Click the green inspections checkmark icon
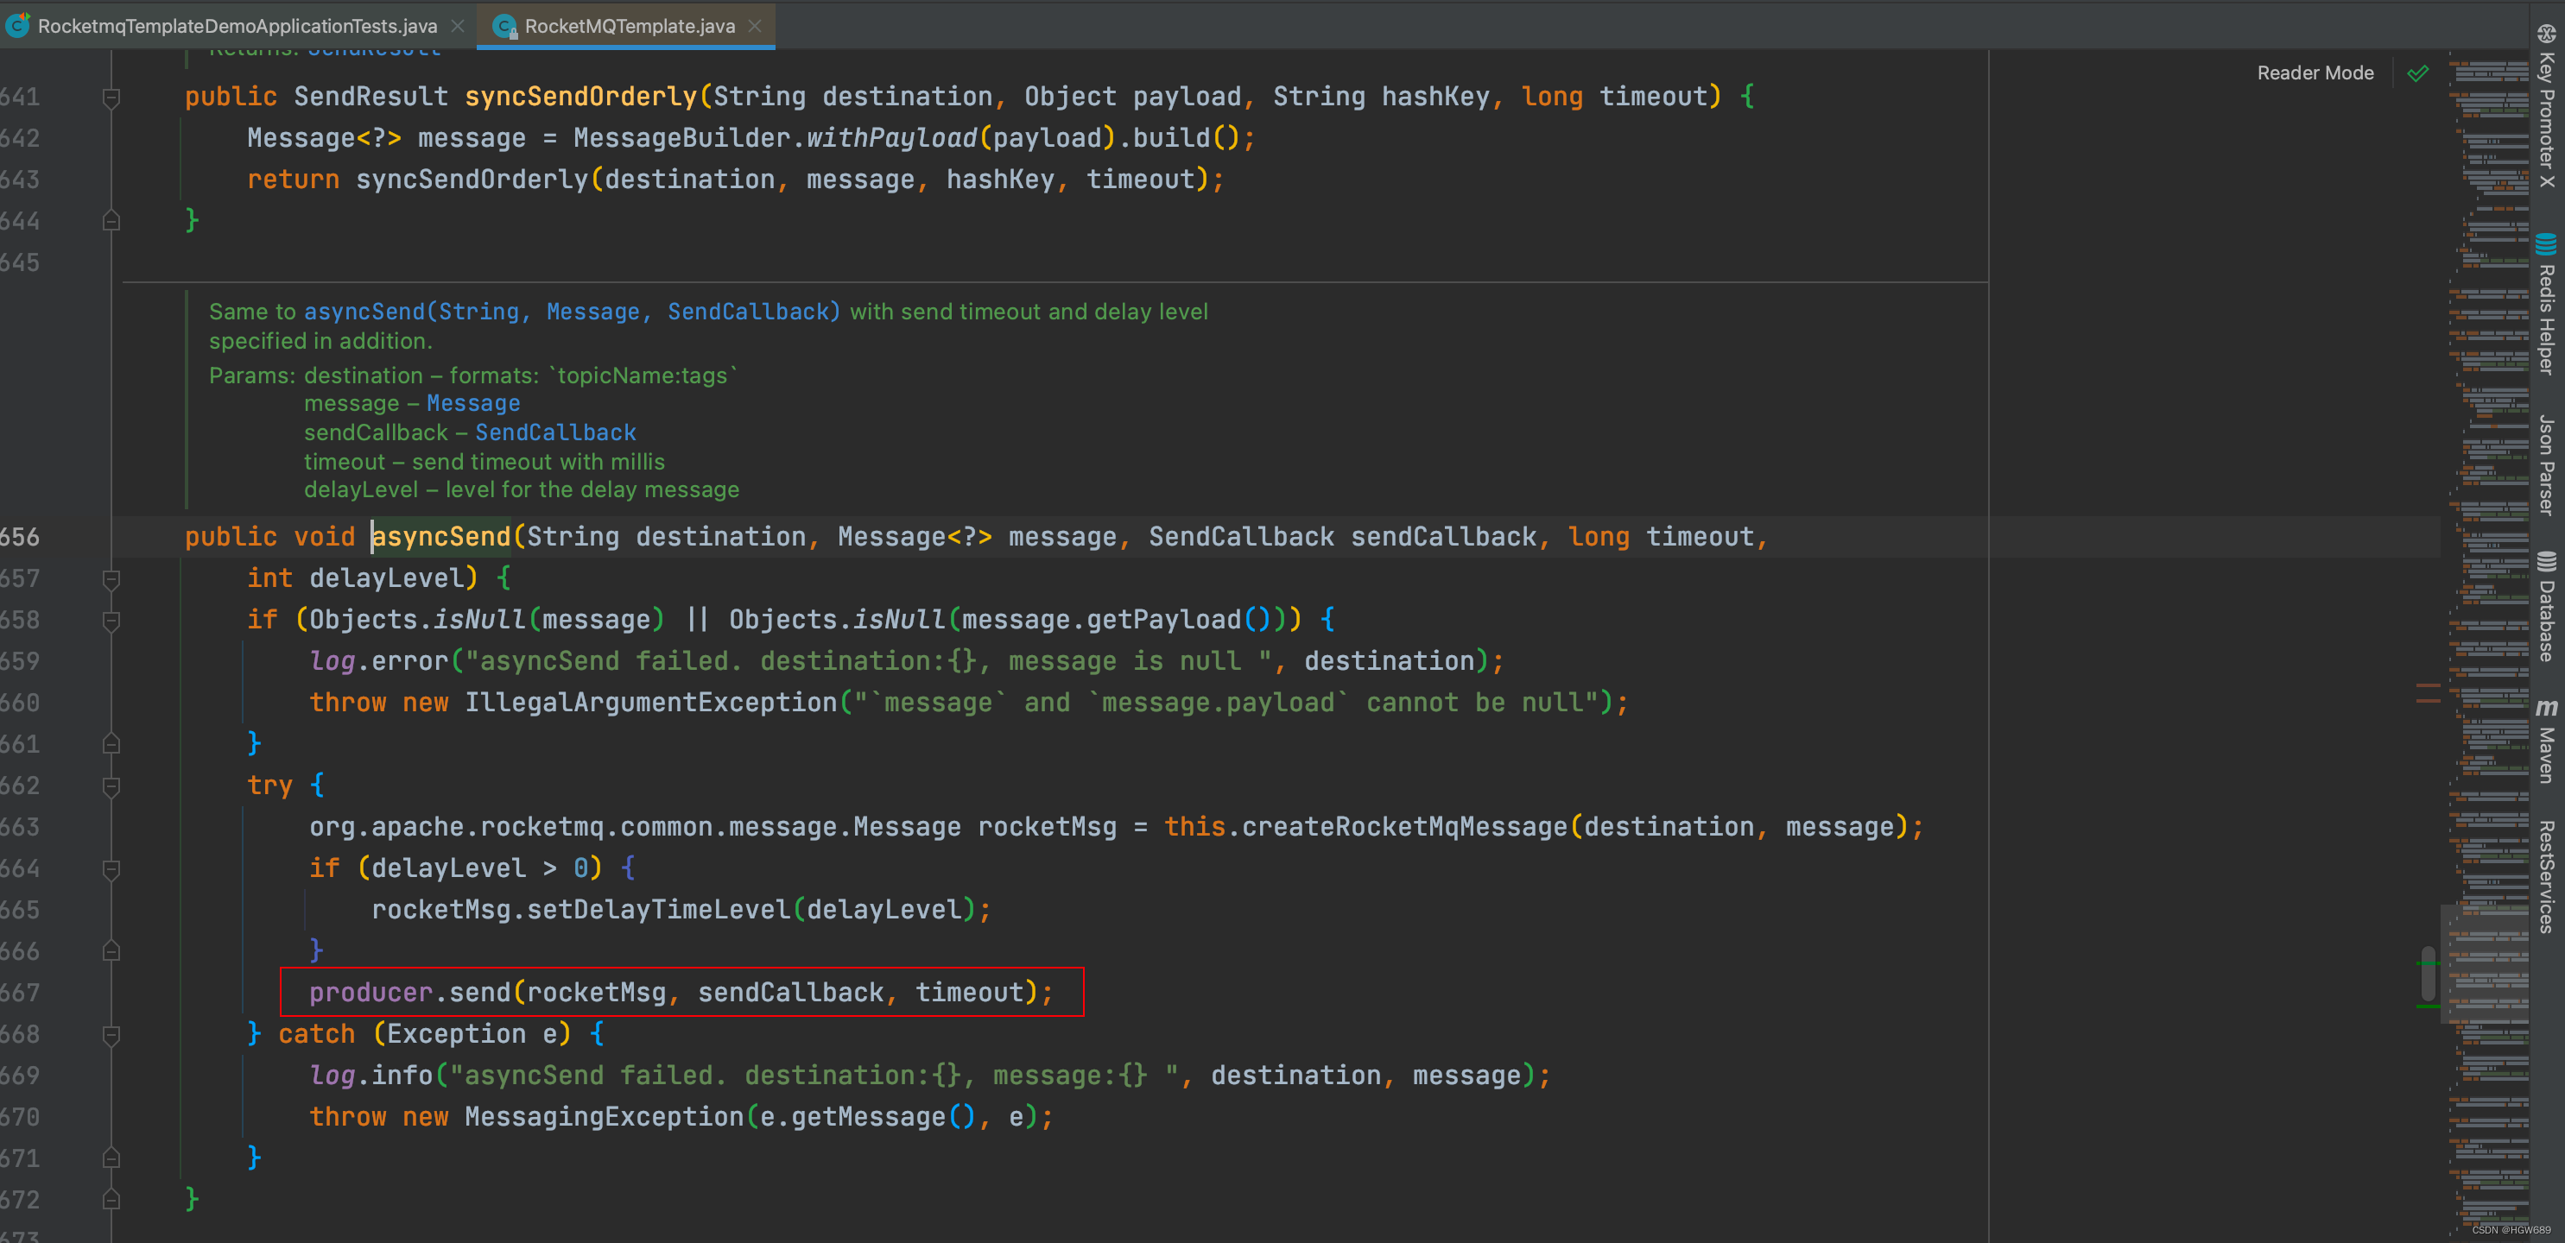Screen dimensions: 2565x1243 coord(2417,73)
